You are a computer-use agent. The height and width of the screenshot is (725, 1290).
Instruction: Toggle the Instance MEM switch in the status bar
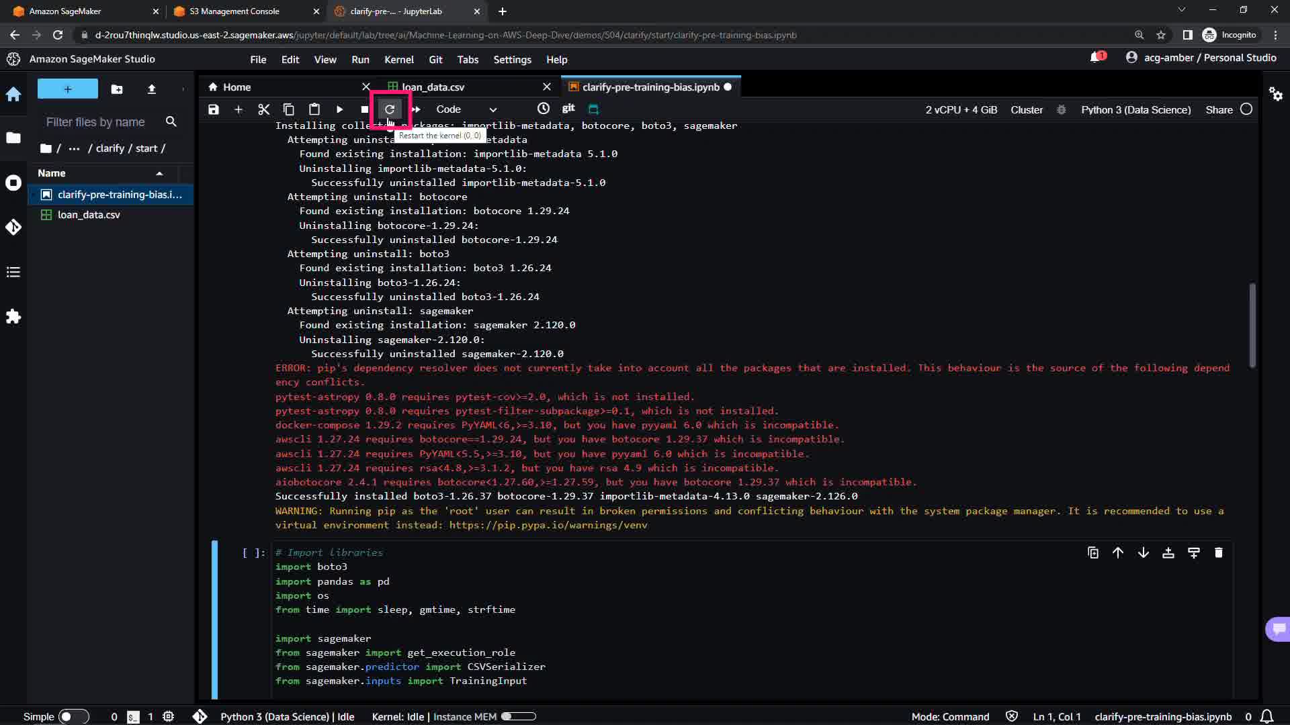pyautogui.click(x=518, y=716)
